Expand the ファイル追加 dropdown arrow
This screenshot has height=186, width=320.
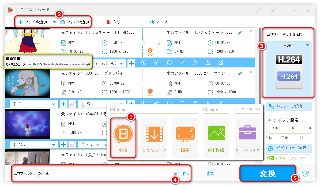[x=55, y=22]
